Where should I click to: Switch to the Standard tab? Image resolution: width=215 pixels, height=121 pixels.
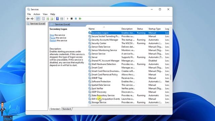coord(67,109)
